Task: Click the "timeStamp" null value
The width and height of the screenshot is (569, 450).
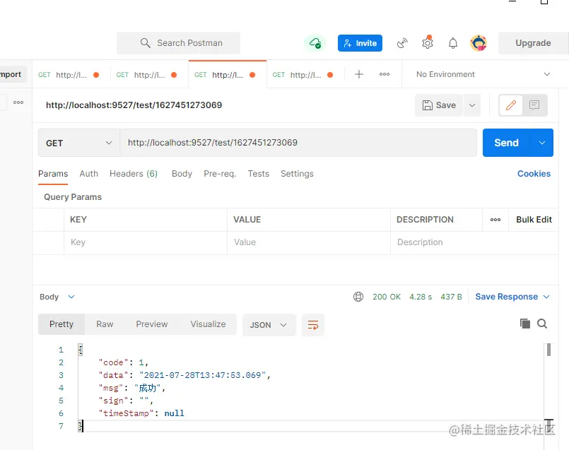Action: point(174,413)
